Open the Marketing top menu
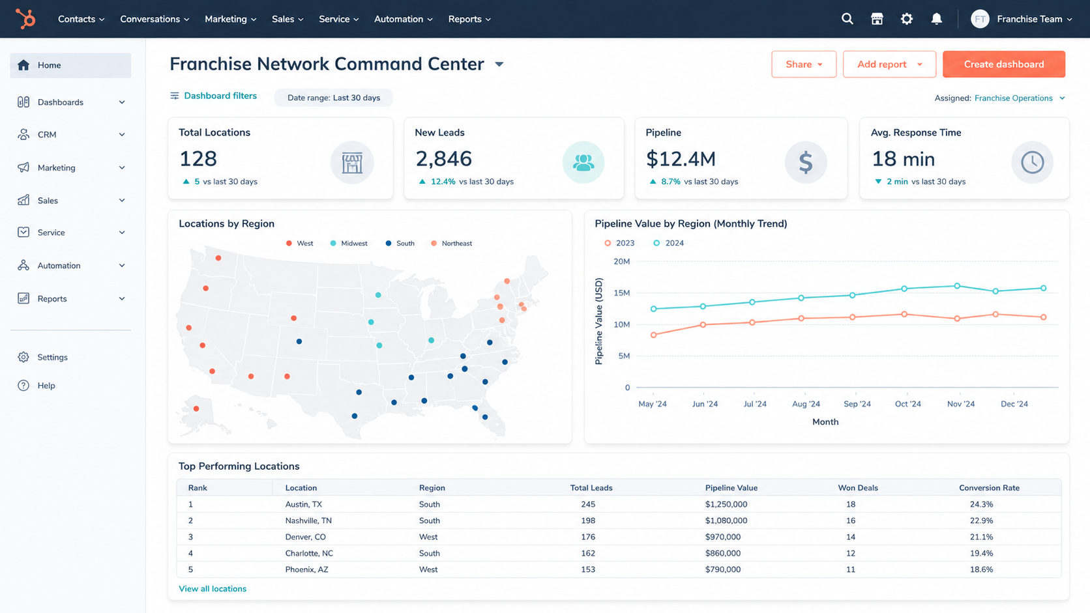Image resolution: width=1090 pixels, height=613 pixels. 231,19
